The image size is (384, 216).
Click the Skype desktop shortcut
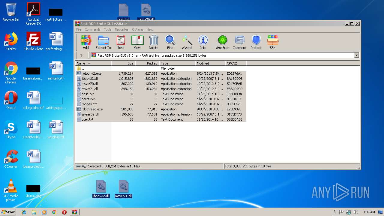(11, 130)
